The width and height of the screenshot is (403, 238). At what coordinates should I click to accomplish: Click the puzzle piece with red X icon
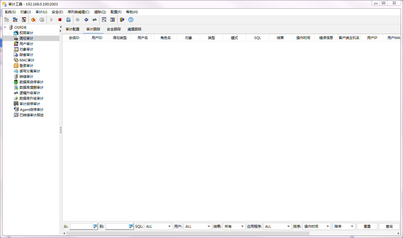[x=33, y=20]
